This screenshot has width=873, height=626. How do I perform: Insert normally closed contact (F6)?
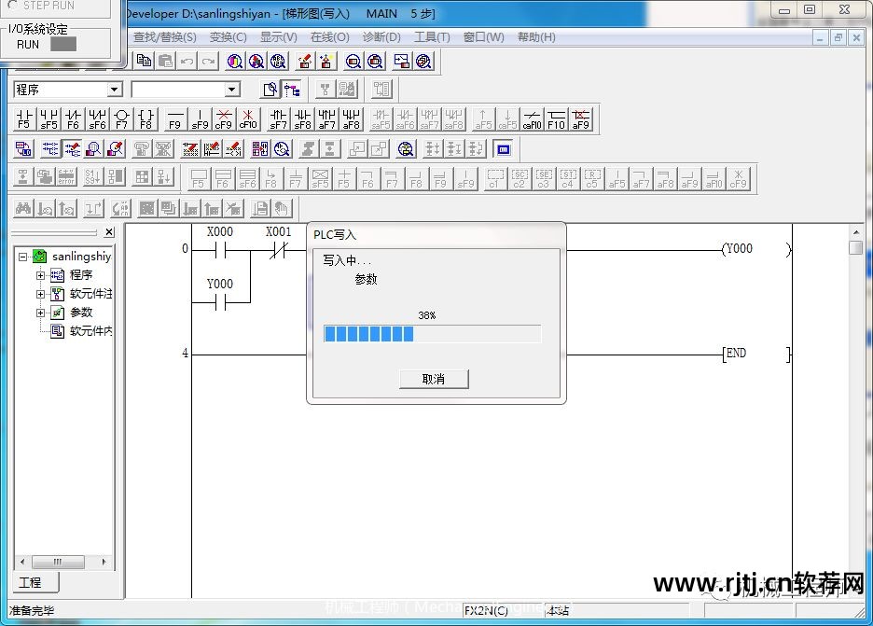[73, 119]
